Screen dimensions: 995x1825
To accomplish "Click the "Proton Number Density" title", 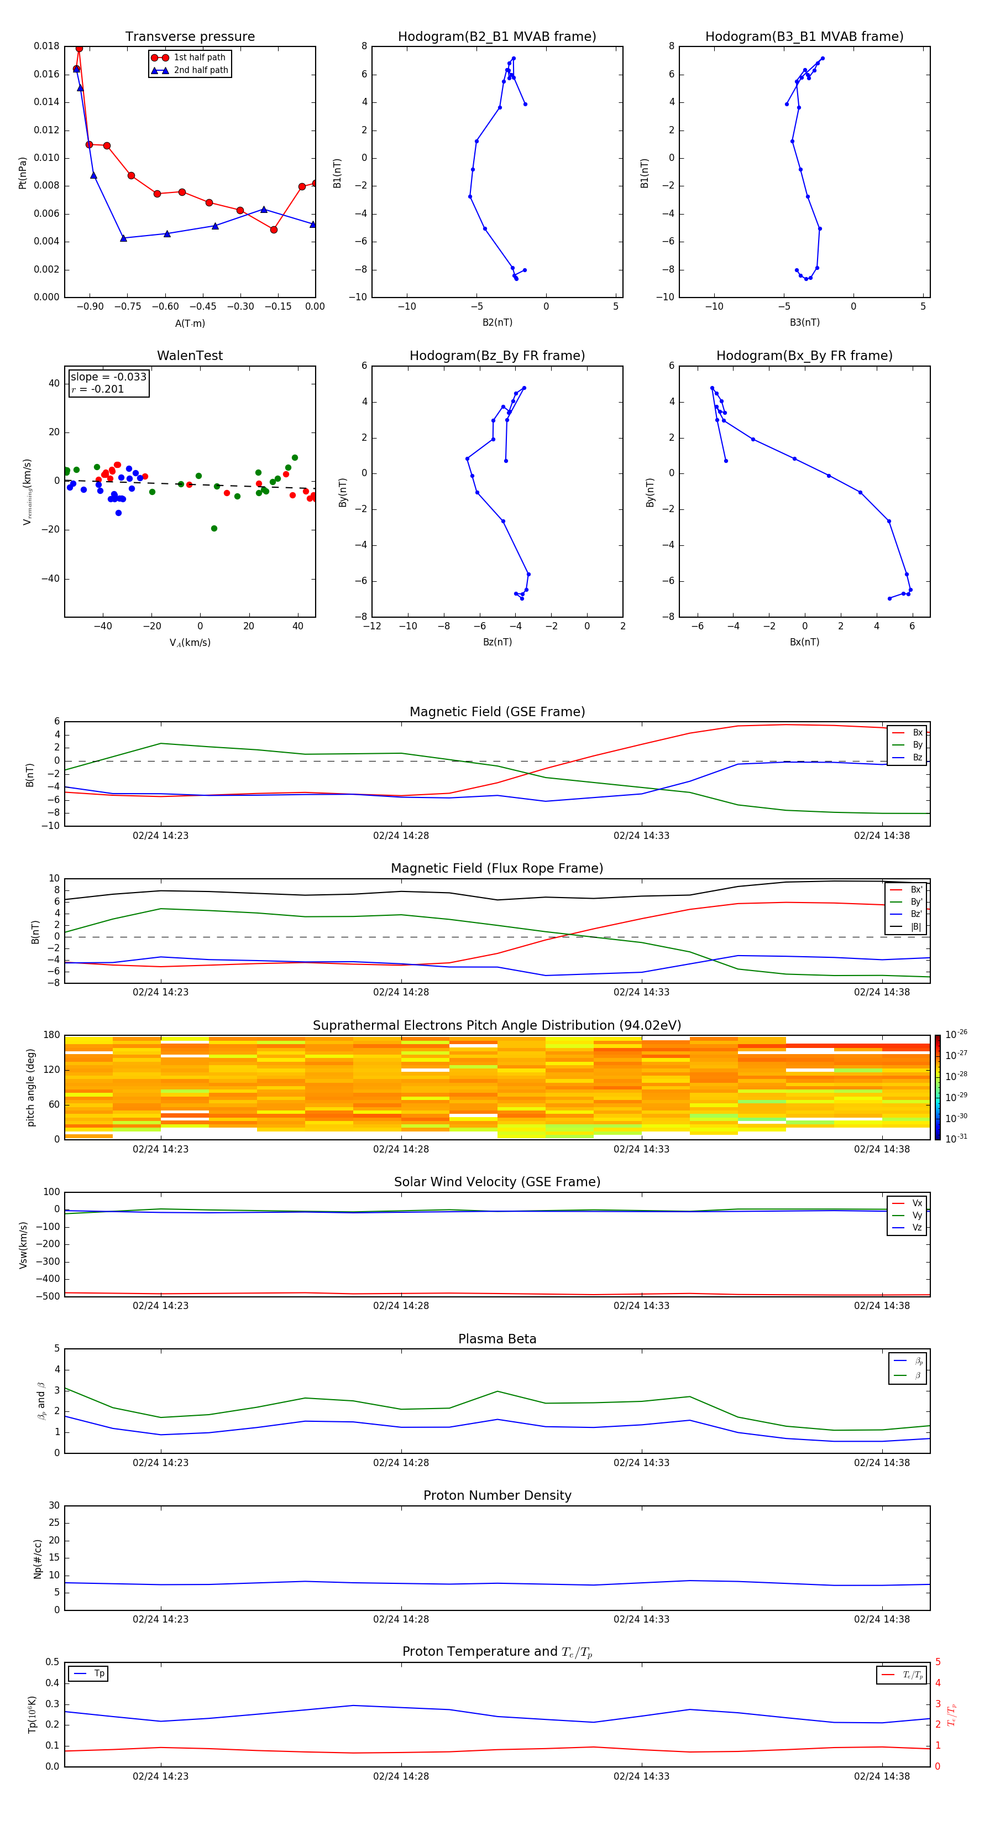I will click(497, 1495).
